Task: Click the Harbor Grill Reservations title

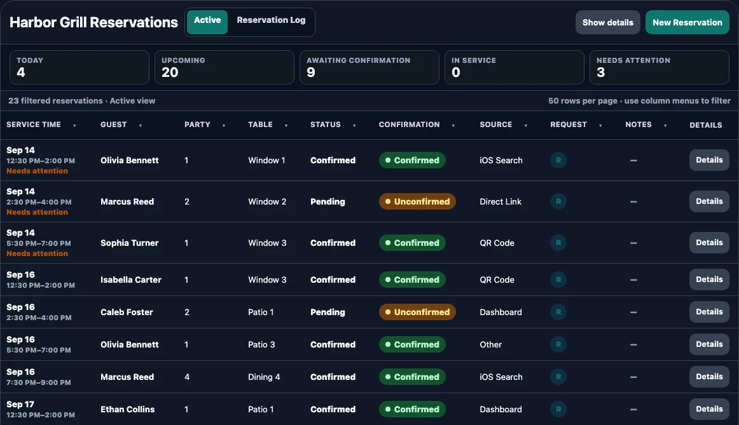Action: (x=93, y=22)
